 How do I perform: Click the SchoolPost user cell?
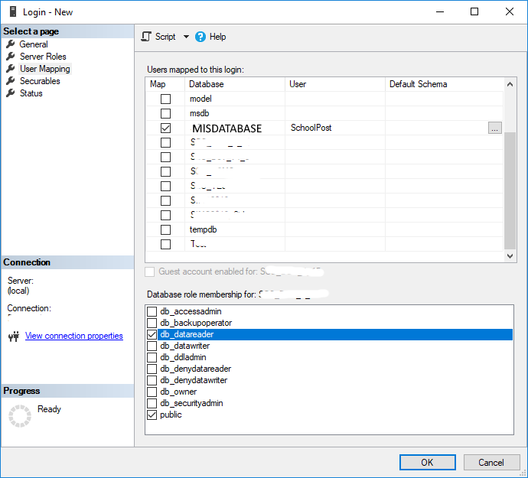coord(335,128)
